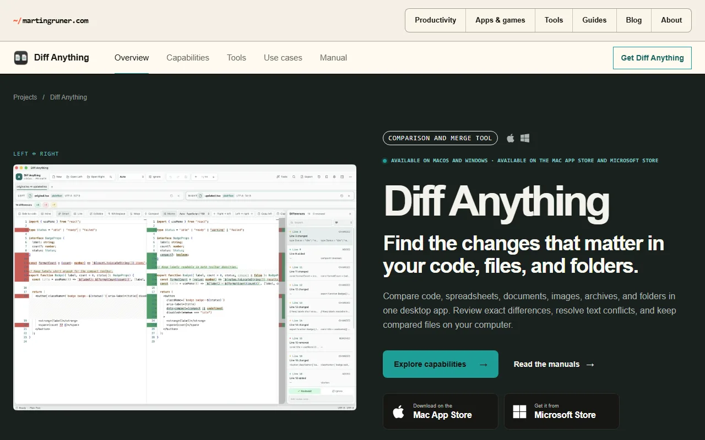Open the Apps & games navigation item
Viewport: 705px width, 440px height.
(x=500, y=20)
